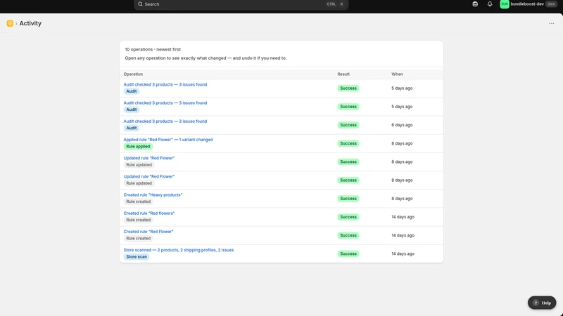The height and width of the screenshot is (316, 563).
Task: Open the bundleboost-dev account menu
Action: [529, 4]
